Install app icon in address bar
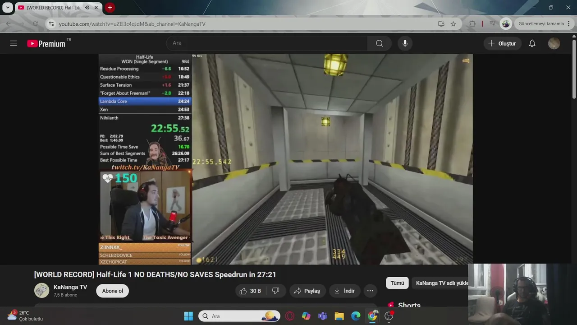 pyautogui.click(x=441, y=24)
